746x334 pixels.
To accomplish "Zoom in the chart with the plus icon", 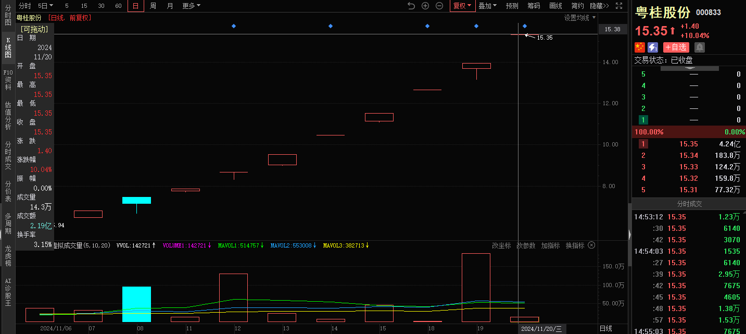I will [x=425, y=6].
